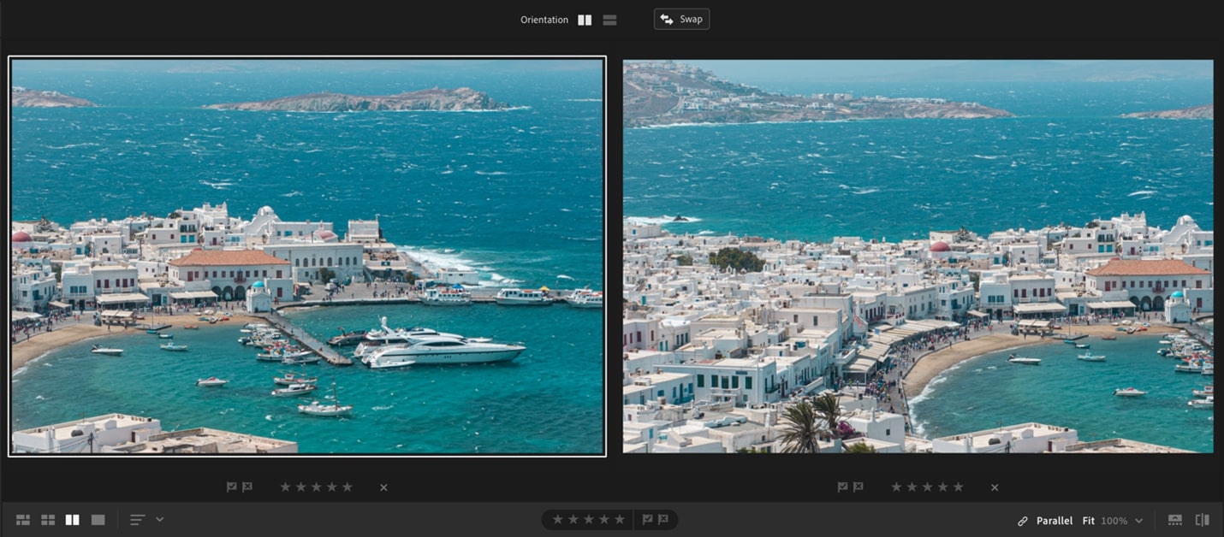1224x537 pixels.
Task: Mark the right photo as rejected
Action: (858, 487)
